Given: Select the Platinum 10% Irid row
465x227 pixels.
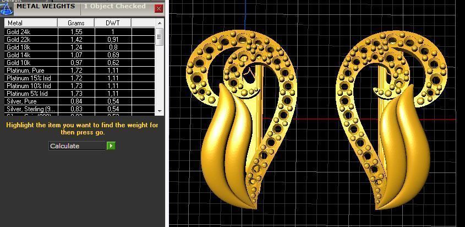Looking at the screenshot, I should pos(79,86).
